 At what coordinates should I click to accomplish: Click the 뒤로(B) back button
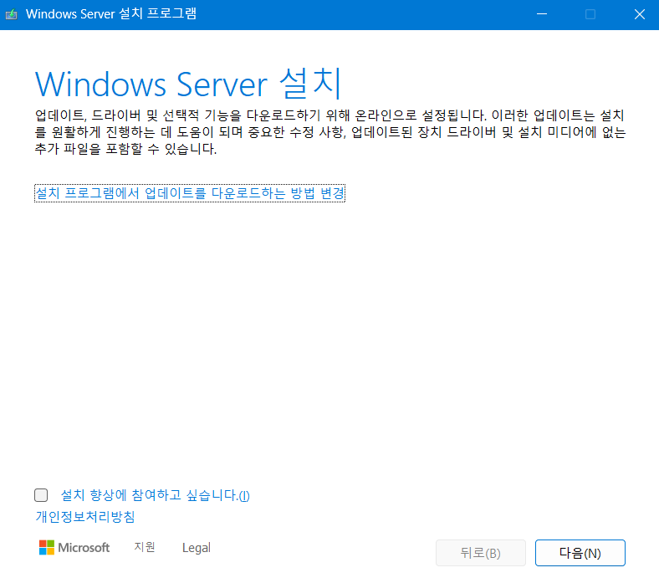(x=481, y=553)
